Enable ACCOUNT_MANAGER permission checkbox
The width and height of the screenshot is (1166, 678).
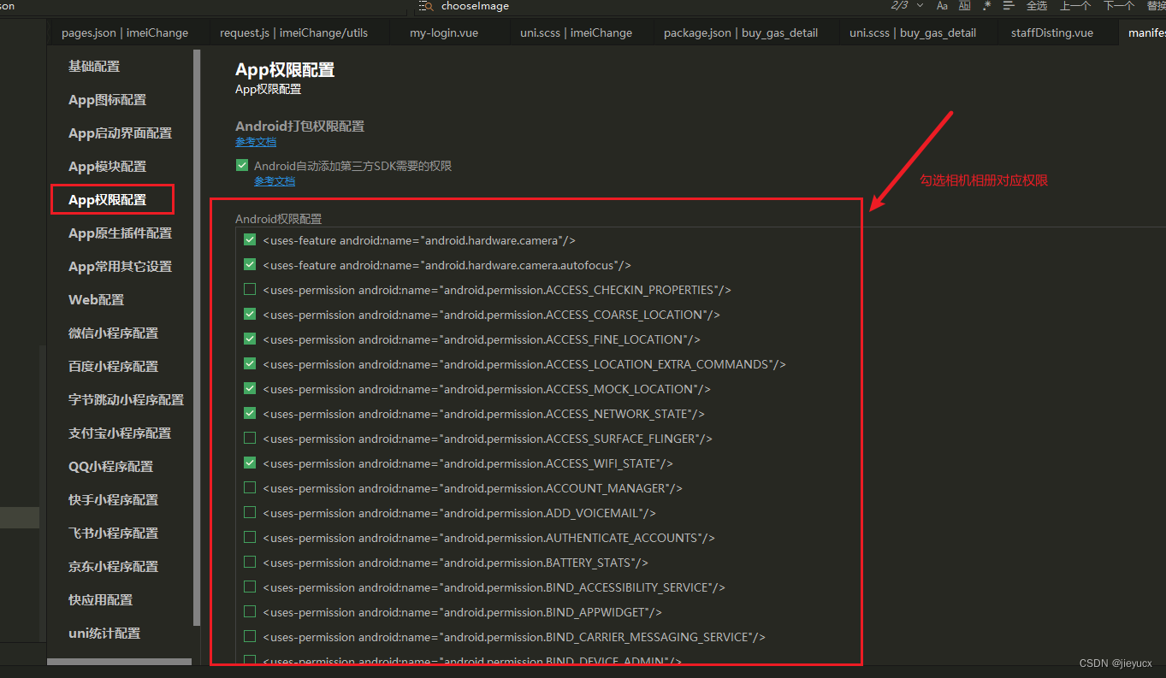250,488
